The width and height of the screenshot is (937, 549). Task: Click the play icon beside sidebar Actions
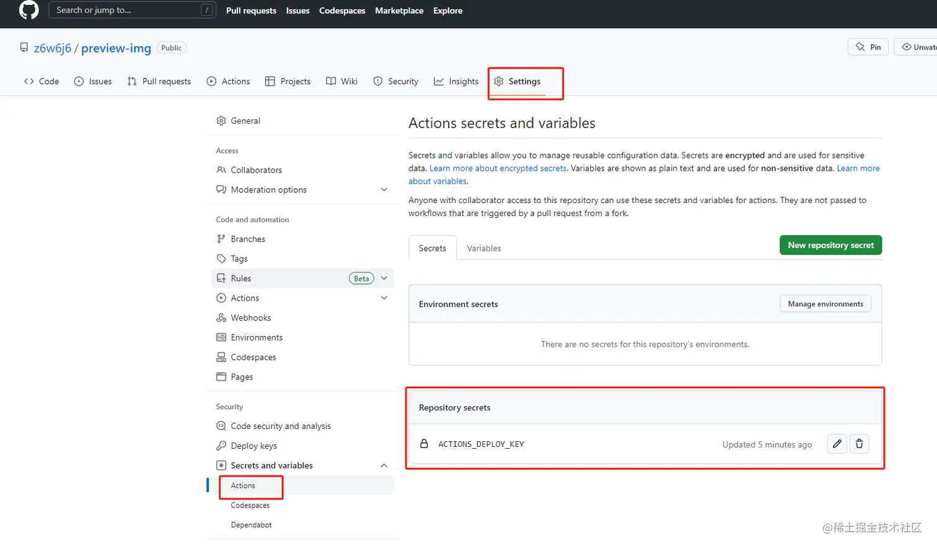click(x=221, y=298)
